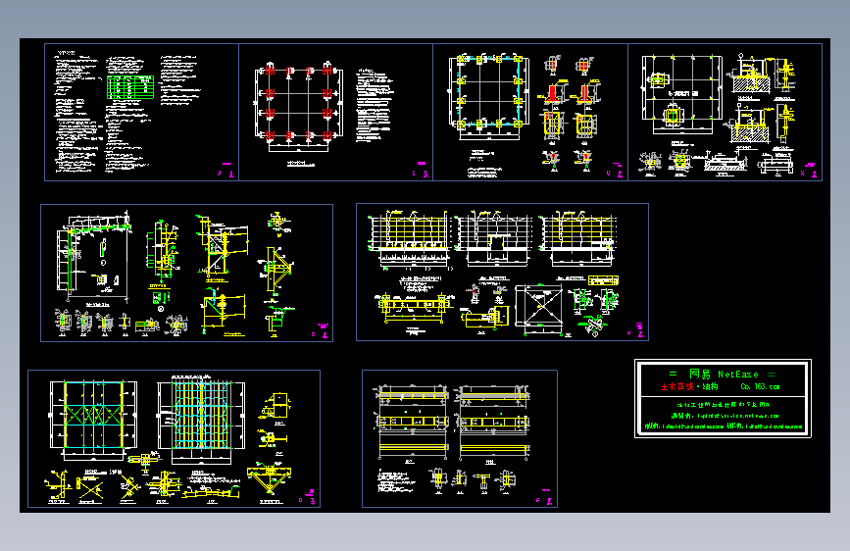Click the NetEase title block frame

(723, 399)
